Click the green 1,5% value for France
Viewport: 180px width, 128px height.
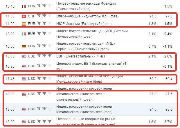(168, 6)
